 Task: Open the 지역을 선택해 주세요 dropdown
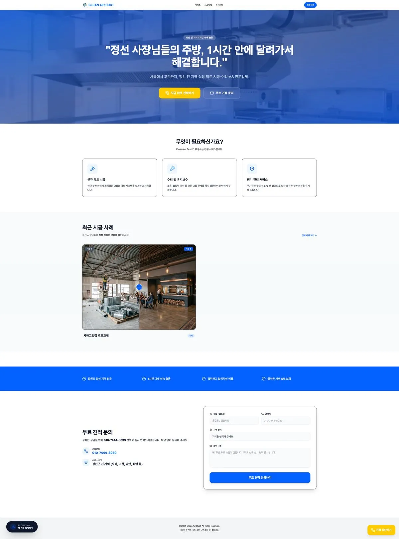coord(260,436)
